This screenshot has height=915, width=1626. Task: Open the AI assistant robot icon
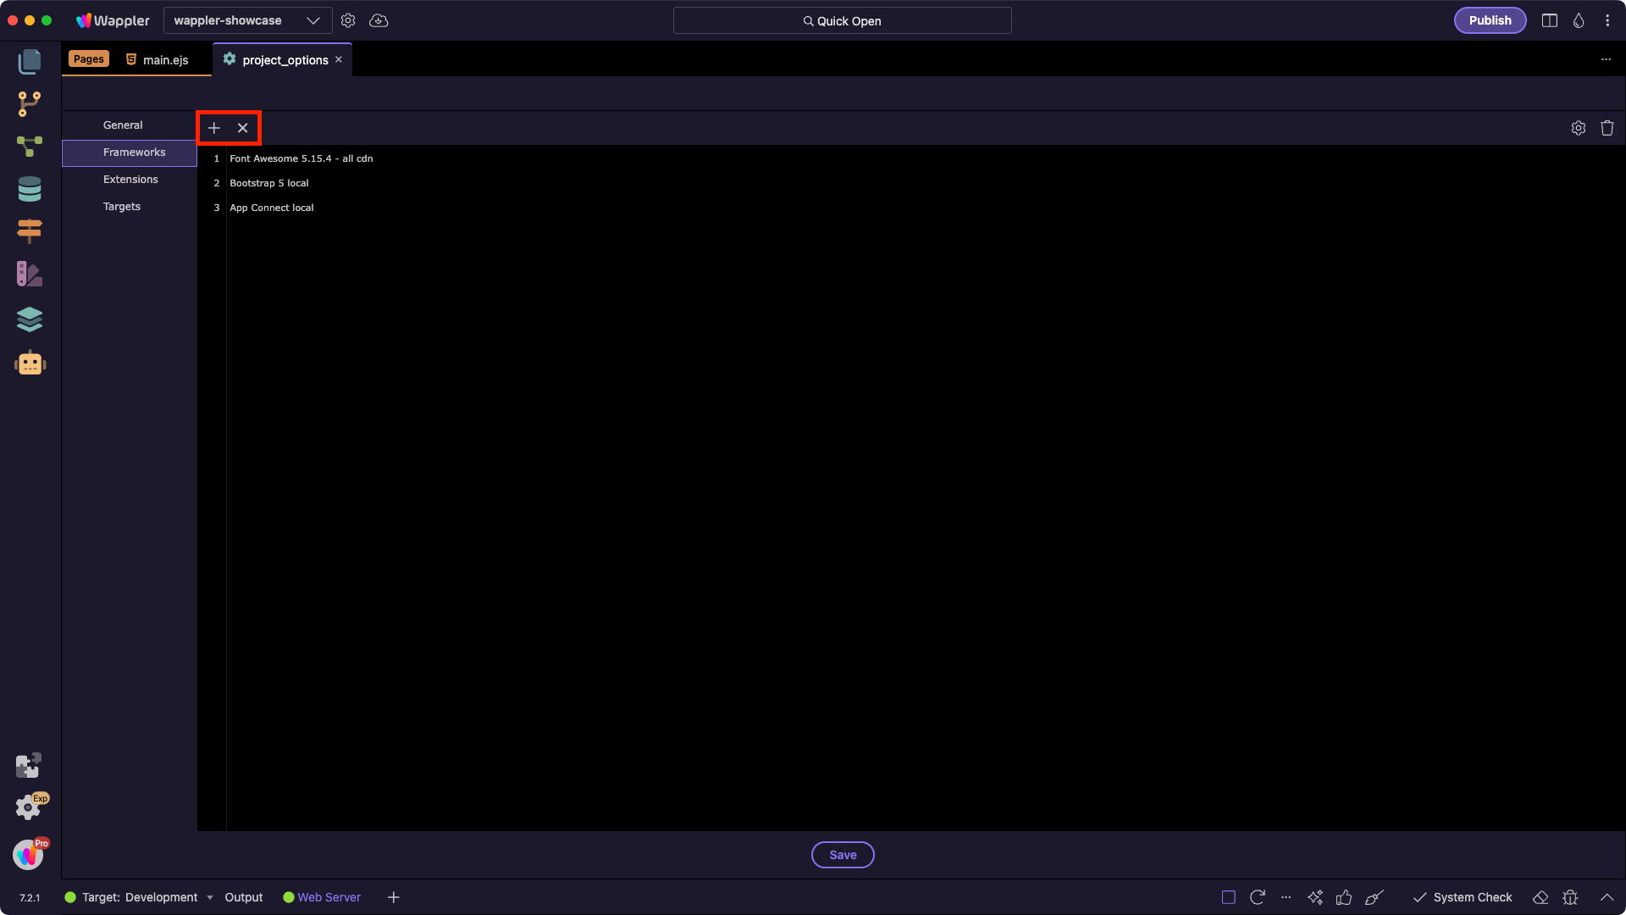[x=30, y=363]
